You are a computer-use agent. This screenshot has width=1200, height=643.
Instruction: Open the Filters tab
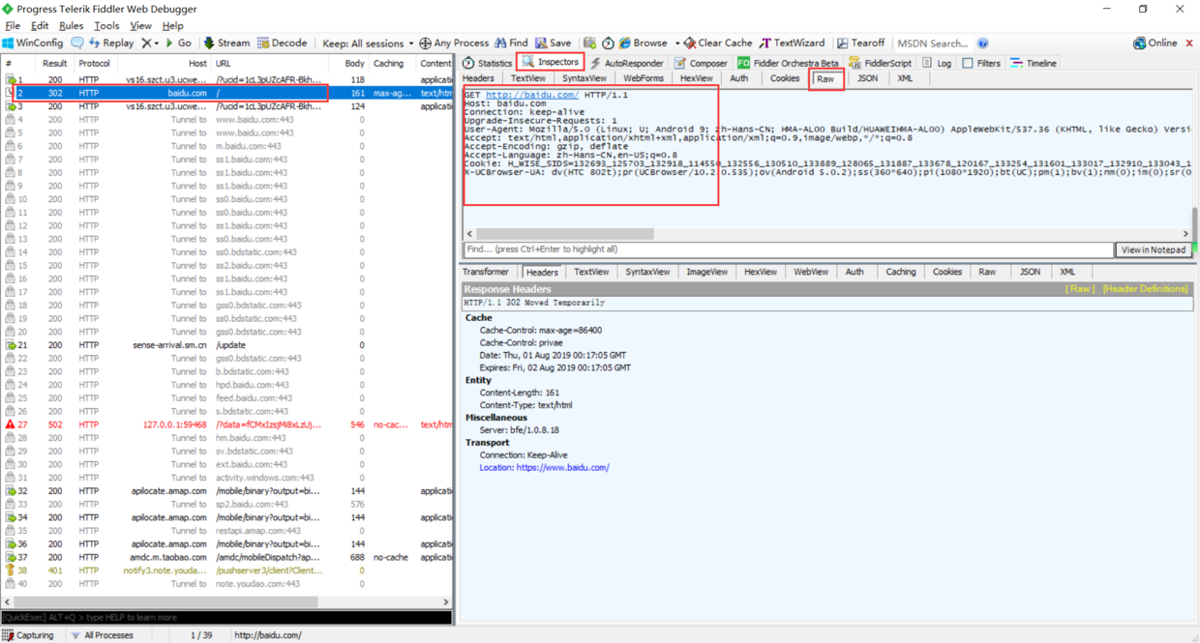[x=981, y=63]
